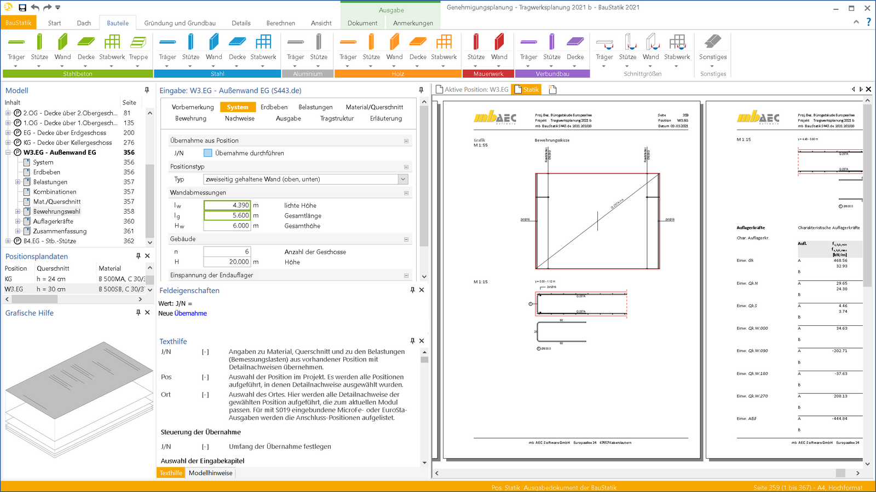Select the Holz Stabwerk icon

click(x=444, y=43)
